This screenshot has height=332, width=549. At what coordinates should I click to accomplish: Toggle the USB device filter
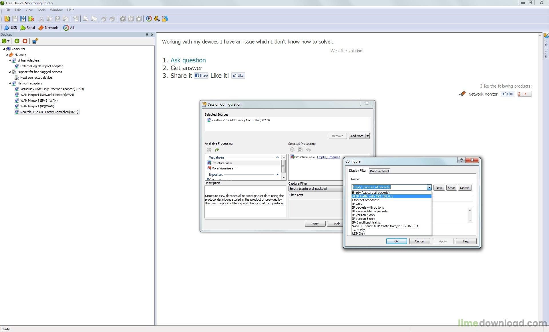point(11,28)
